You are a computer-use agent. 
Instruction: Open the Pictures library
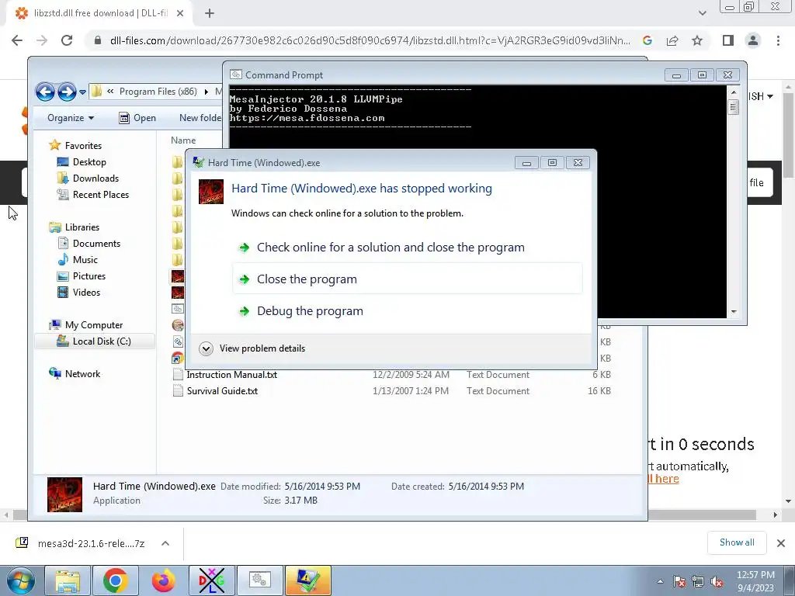pyautogui.click(x=89, y=275)
